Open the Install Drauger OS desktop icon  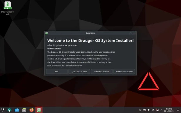8,8
